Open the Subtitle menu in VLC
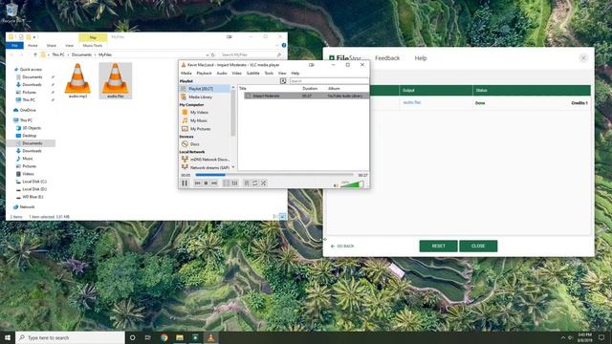Image resolution: width=612 pixels, height=344 pixels. click(252, 73)
